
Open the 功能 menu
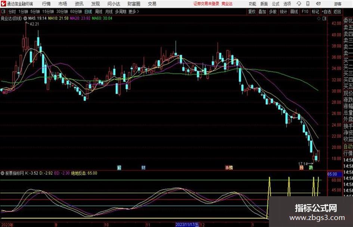(x=253, y=4)
